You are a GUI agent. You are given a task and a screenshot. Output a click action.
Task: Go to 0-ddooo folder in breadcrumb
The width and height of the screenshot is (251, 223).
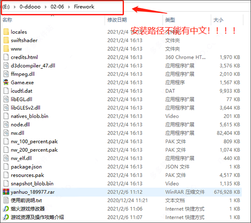click(31, 7)
